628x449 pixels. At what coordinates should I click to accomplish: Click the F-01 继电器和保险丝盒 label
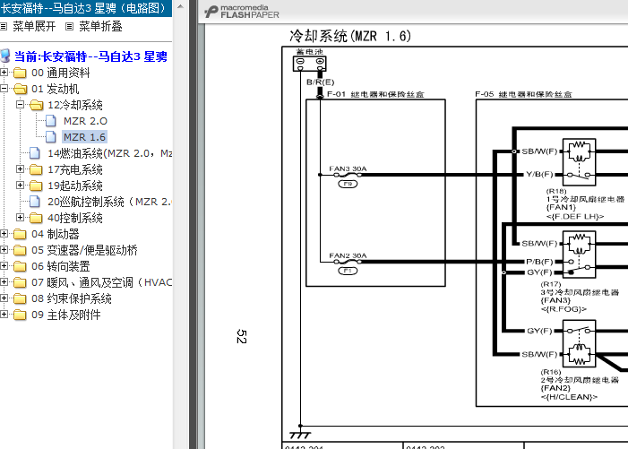point(375,94)
